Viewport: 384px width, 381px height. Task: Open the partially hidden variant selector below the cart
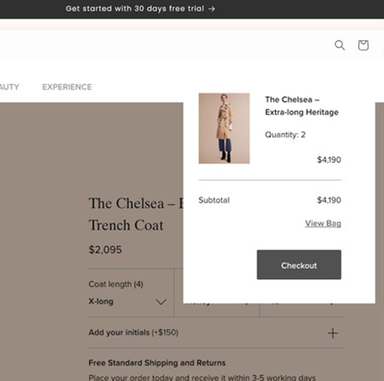click(216, 304)
